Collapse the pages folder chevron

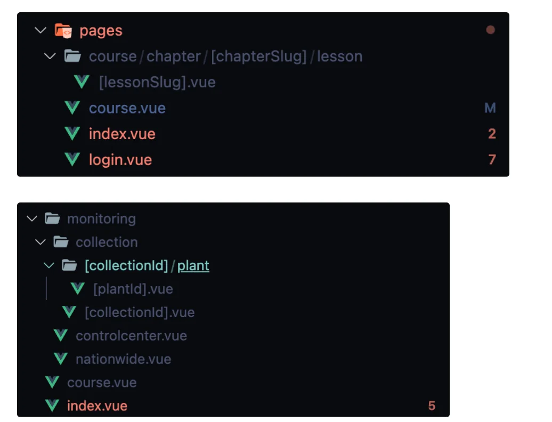tap(40, 30)
